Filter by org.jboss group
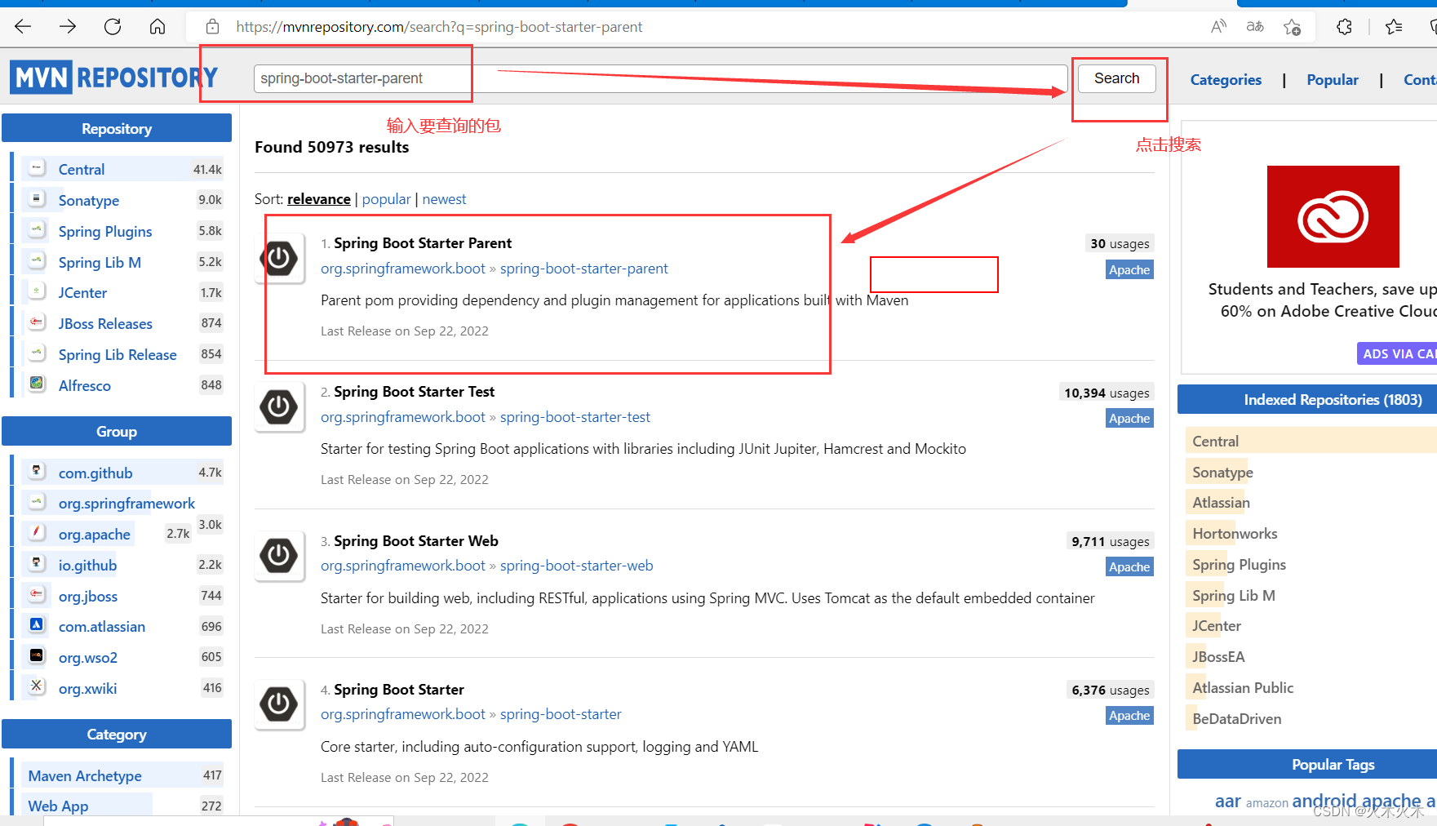Image resolution: width=1437 pixels, height=826 pixels. tap(88, 597)
